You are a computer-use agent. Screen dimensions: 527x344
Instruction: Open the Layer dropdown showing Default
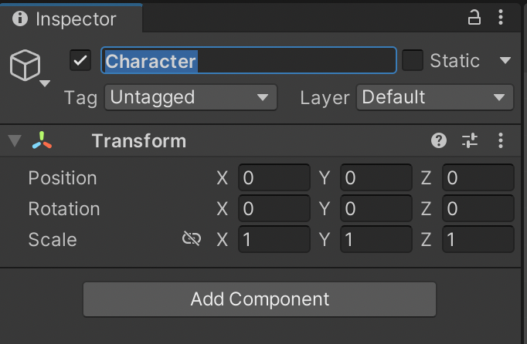click(x=433, y=97)
